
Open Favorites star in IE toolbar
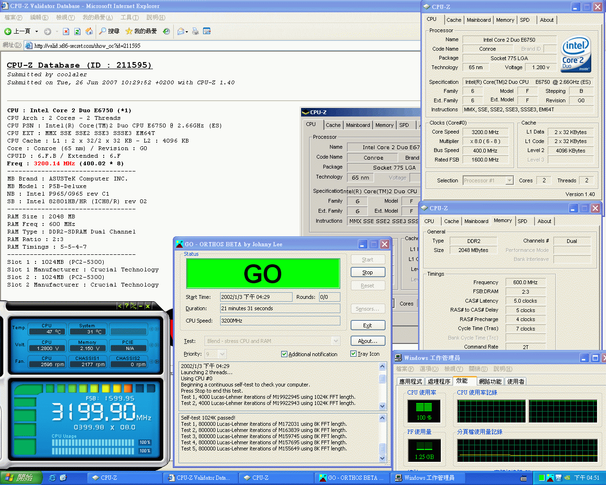[129, 31]
